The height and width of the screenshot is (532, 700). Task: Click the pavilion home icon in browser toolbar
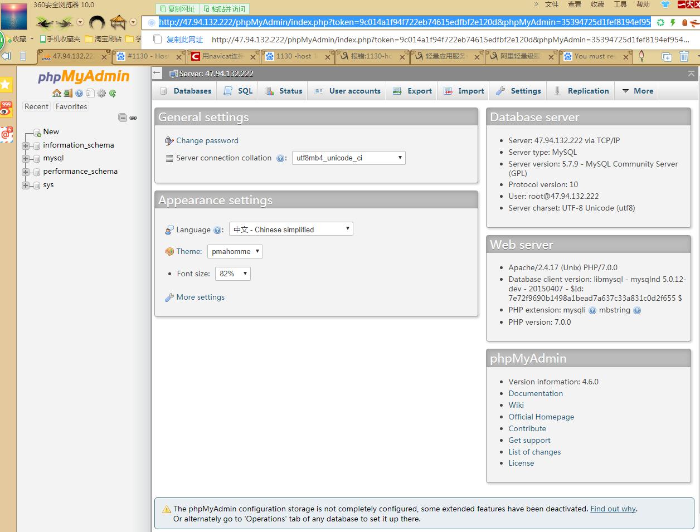[x=118, y=22]
